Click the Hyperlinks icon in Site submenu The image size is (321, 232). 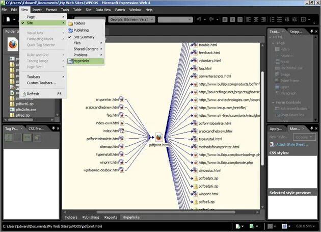[x=70, y=61]
